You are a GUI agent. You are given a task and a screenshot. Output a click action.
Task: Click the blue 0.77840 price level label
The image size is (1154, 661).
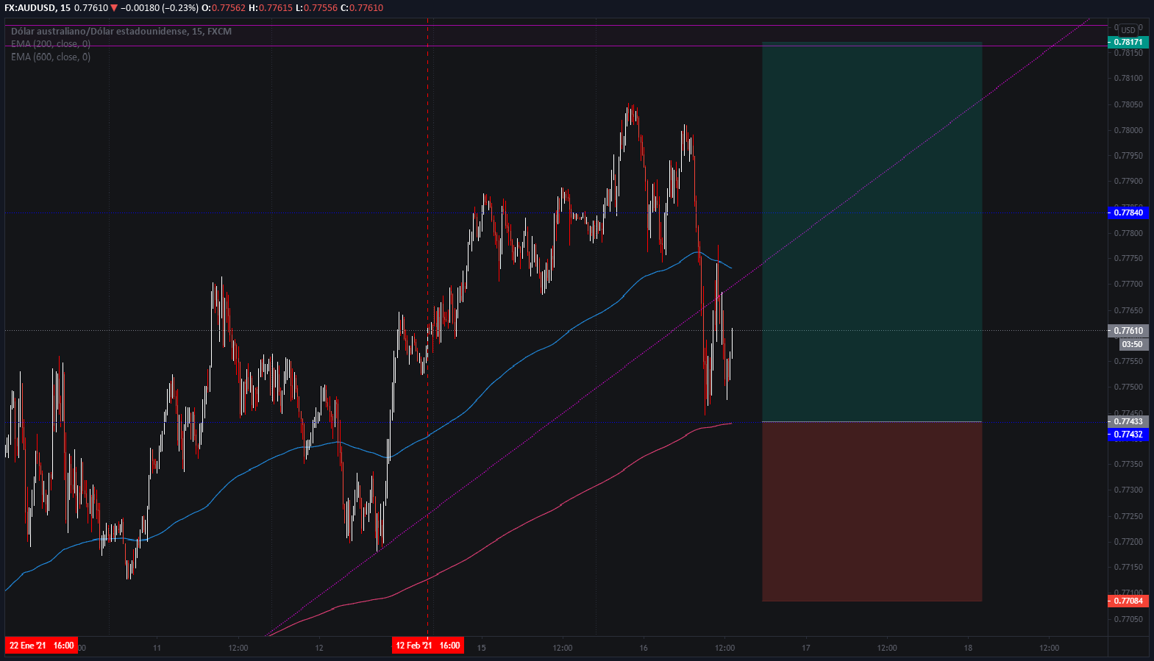[x=1128, y=212]
